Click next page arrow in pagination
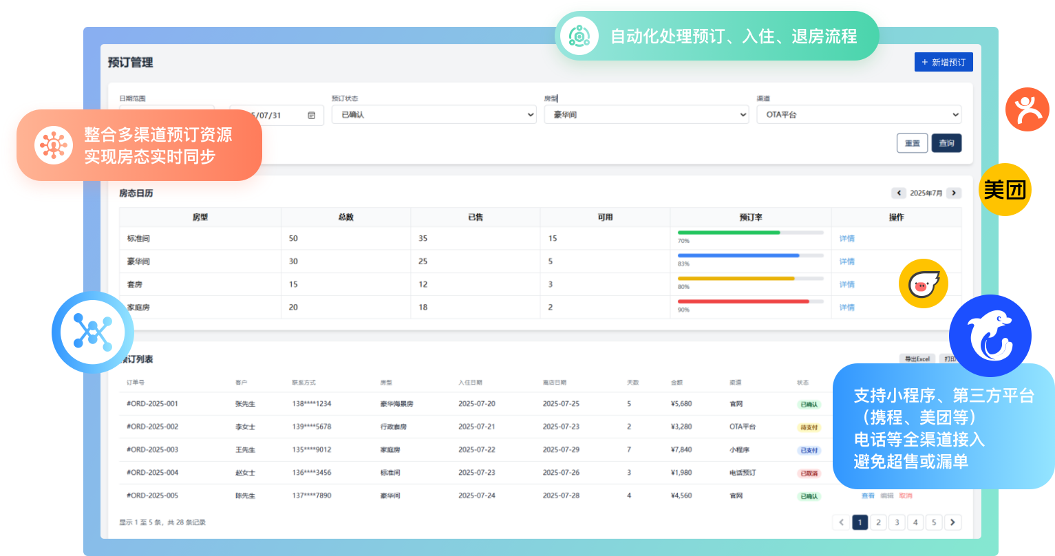Image resolution: width=1055 pixels, height=556 pixels. click(x=952, y=522)
